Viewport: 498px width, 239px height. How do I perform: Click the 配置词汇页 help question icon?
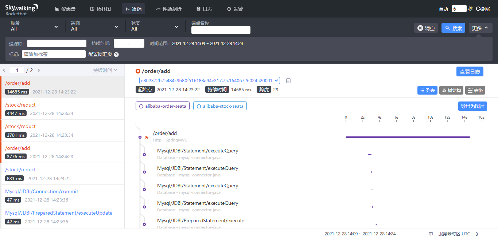click(x=116, y=54)
